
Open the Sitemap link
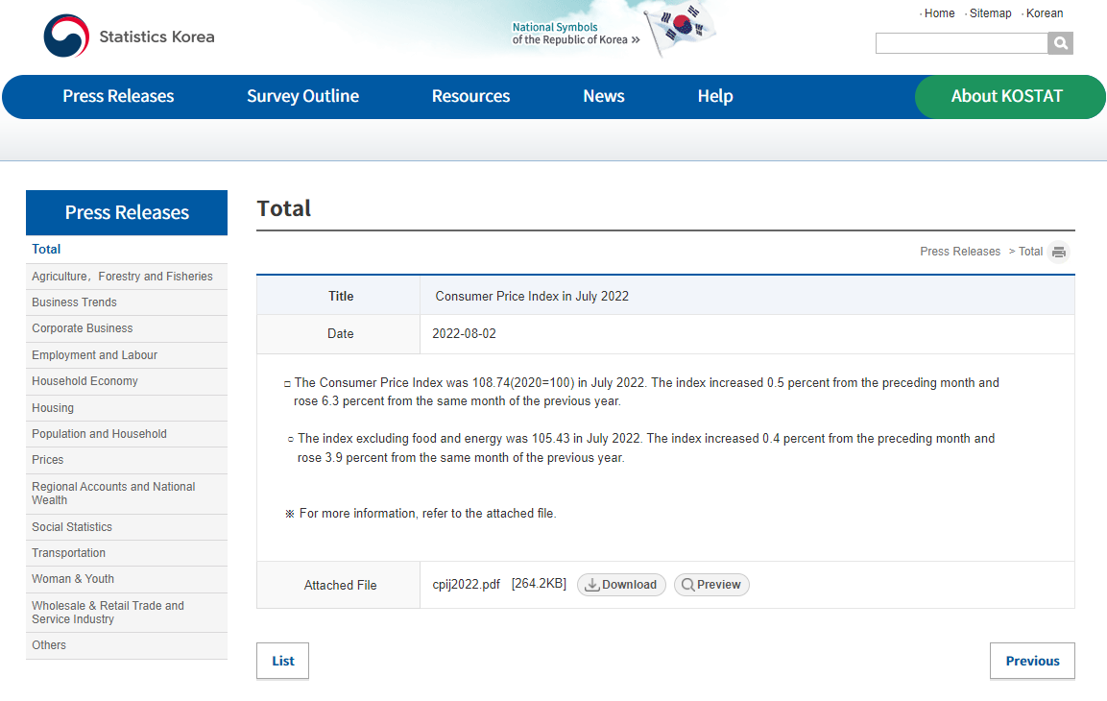point(990,13)
